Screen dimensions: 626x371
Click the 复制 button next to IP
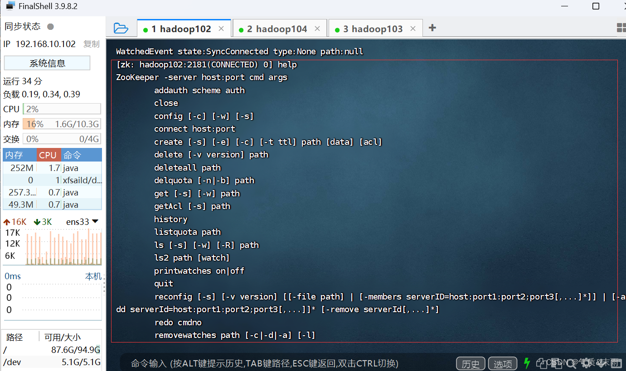point(91,44)
